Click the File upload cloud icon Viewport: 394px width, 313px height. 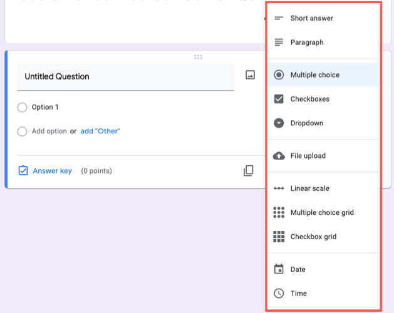279,156
